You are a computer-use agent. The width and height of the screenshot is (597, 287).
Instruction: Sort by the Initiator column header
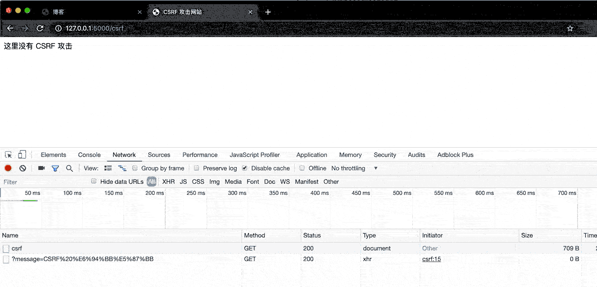pos(469,235)
